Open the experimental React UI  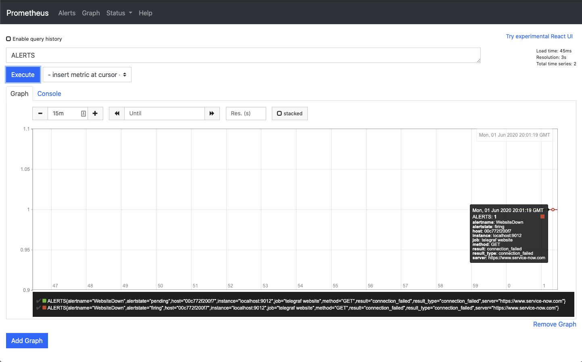point(539,36)
